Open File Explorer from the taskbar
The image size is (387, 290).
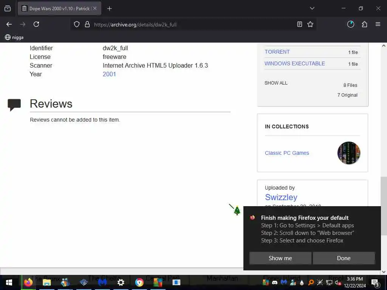click(46, 282)
